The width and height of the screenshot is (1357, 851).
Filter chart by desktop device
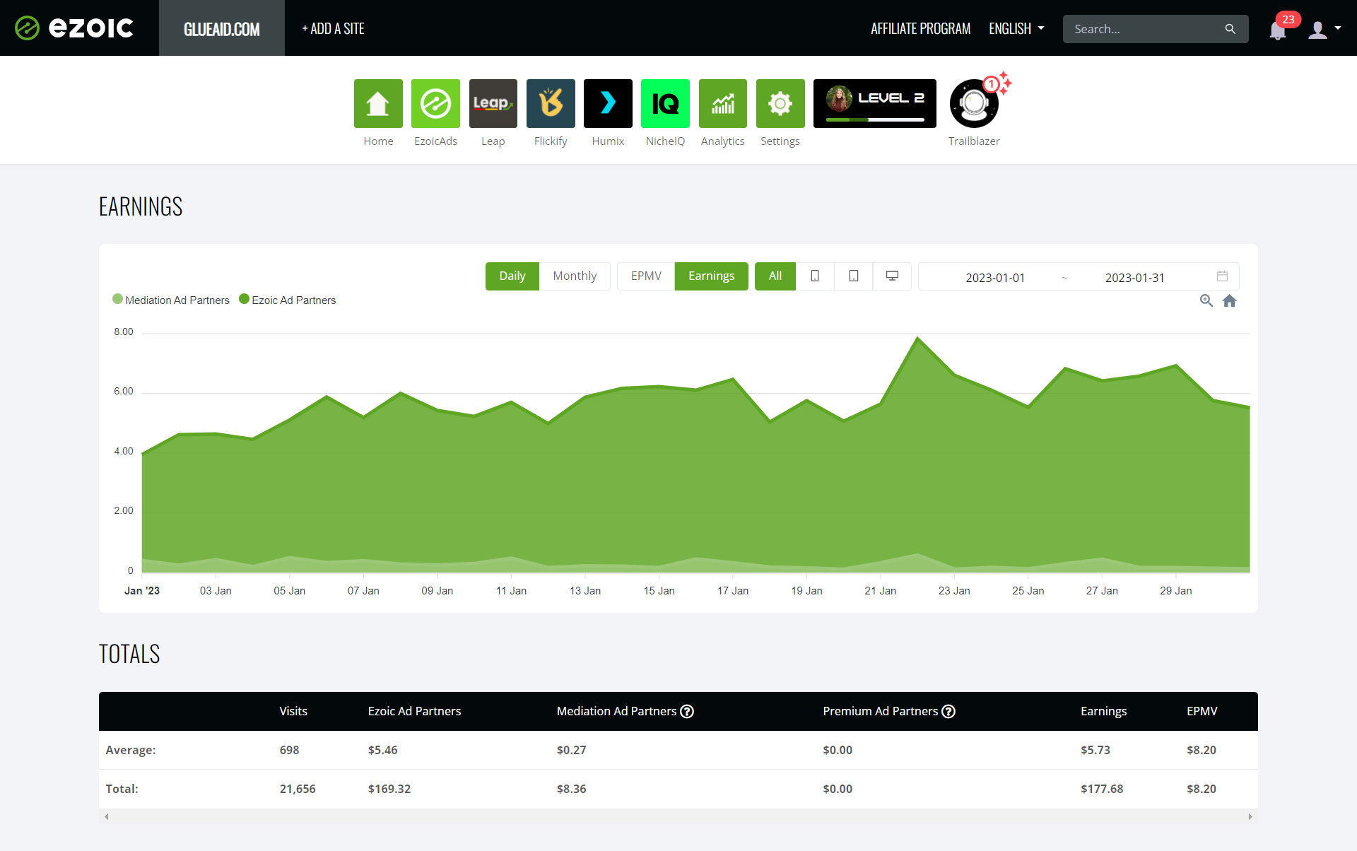coord(893,276)
